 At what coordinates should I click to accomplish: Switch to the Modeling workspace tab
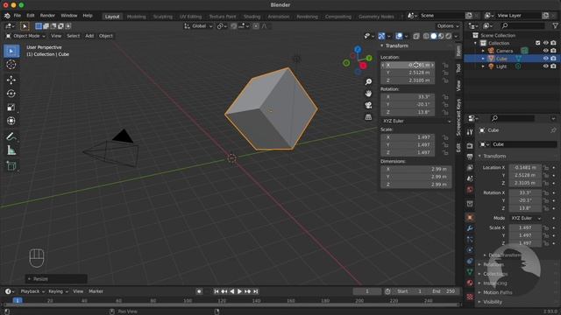click(x=137, y=17)
